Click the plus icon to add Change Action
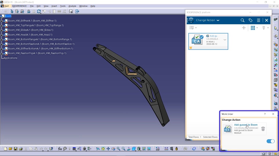 (x=244, y=28)
